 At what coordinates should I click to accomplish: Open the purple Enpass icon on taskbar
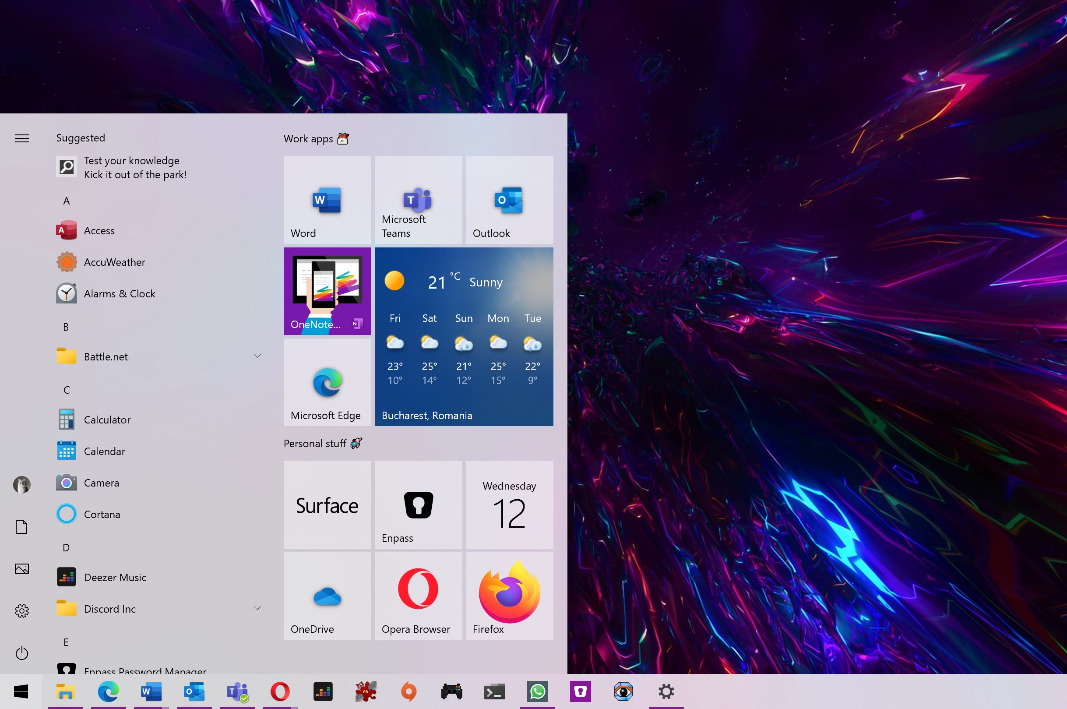coord(581,691)
